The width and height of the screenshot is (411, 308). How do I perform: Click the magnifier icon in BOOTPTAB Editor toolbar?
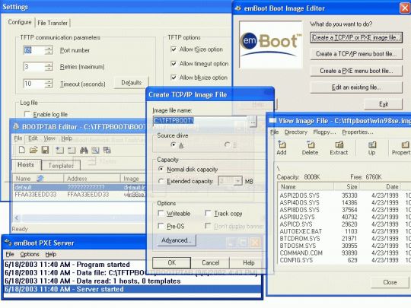(95, 150)
